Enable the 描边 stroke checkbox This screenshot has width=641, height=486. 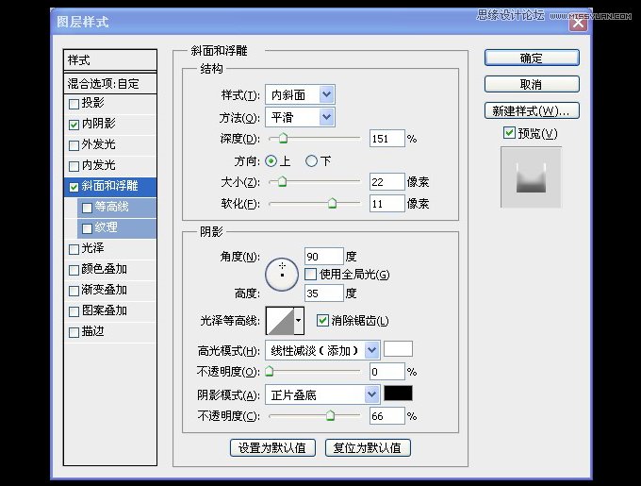tap(74, 332)
